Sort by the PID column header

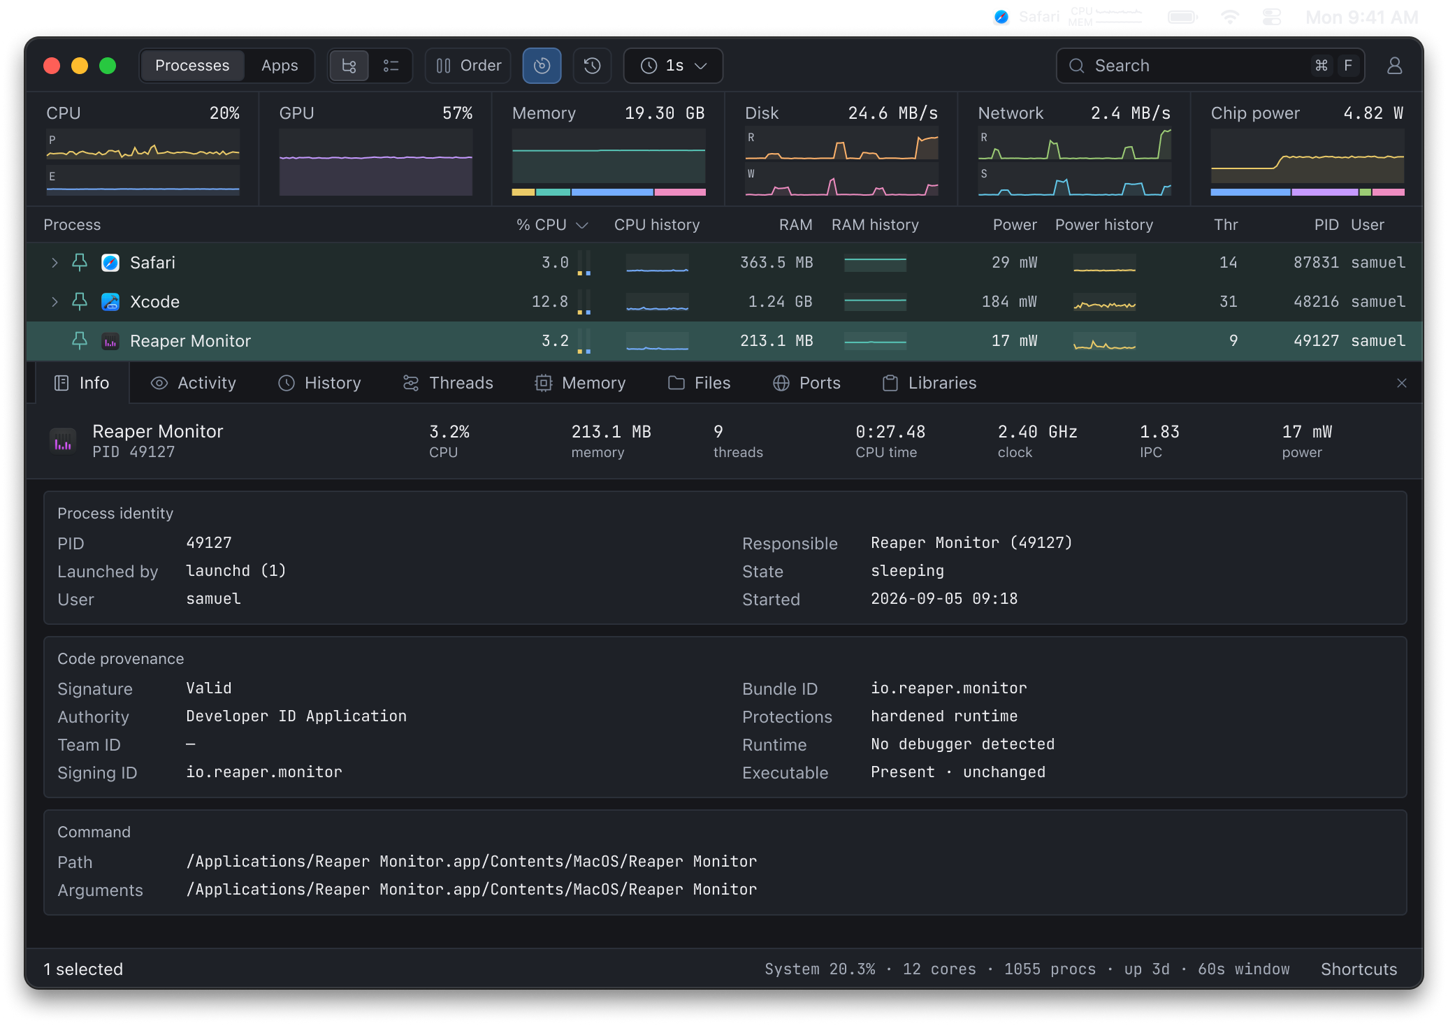(x=1326, y=225)
